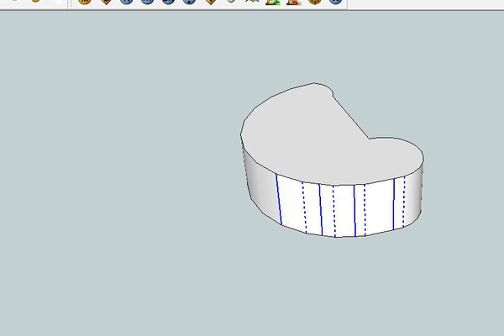Click the rightmost blue round toolbar icon
Image resolution: width=504 pixels, height=336 pixels.
pos(335,3)
